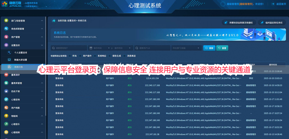Click timestamp 2025-10-20 14:59:33
Viewport: 289px width, 139px height.
[273, 85]
